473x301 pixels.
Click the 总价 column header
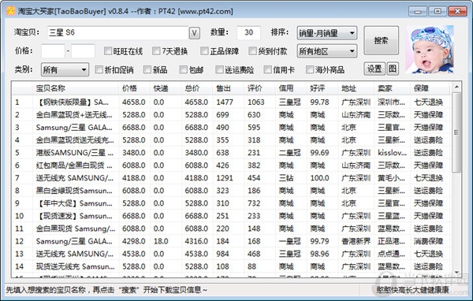(x=196, y=88)
